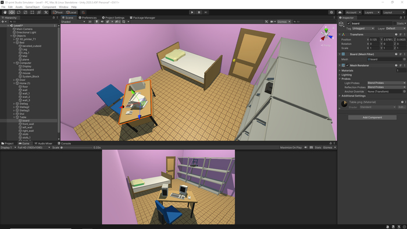Collapse the Transform component foldout
This screenshot has width=407, height=229.
point(340,34)
